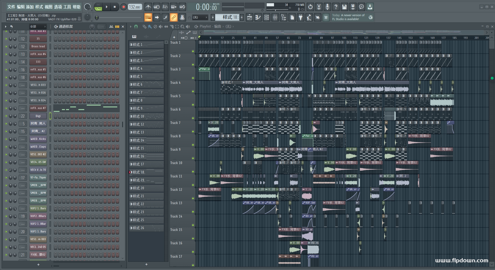
Task: Toggle the metronome icon
Action: coord(148,7)
